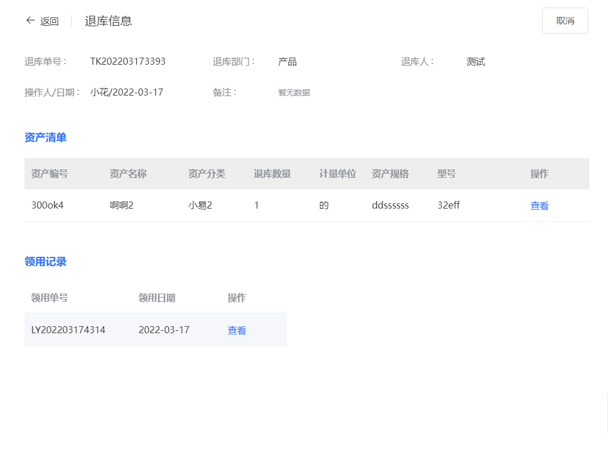Click the 资产分类 column header
The width and height of the screenshot is (608, 473).
[x=206, y=174]
